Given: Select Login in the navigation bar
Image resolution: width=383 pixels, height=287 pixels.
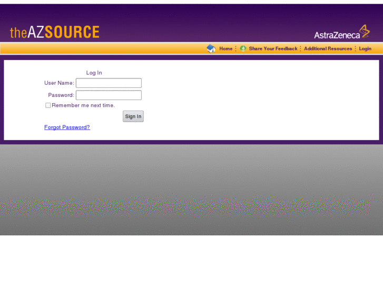Looking at the screenshot, I should pos(365,48).
